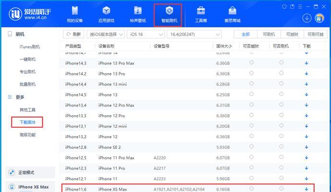Image resolution: width=331 pixels, height=192 pixels.
Task: Download firmware for iPhone 13 Pro Max
Action: [x=306, y=63]
